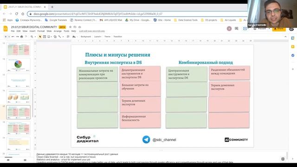The image size is (297, 167).
Task: Click the Slides home logo
Action: click(x=6, y=29)
